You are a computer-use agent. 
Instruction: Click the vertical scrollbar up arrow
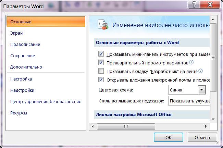click(213, 20)
